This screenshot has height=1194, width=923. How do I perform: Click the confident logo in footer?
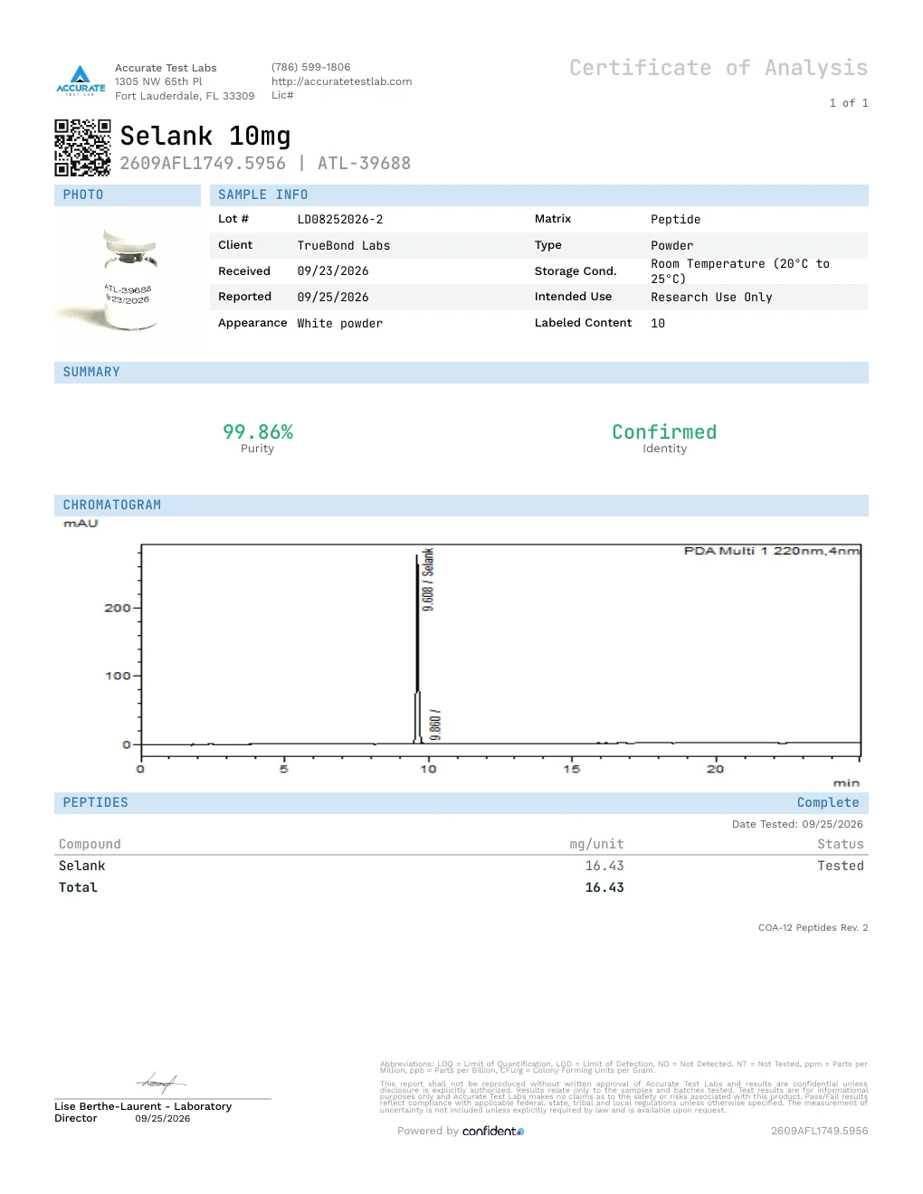pyautogui.click(x=493, y=1131)
